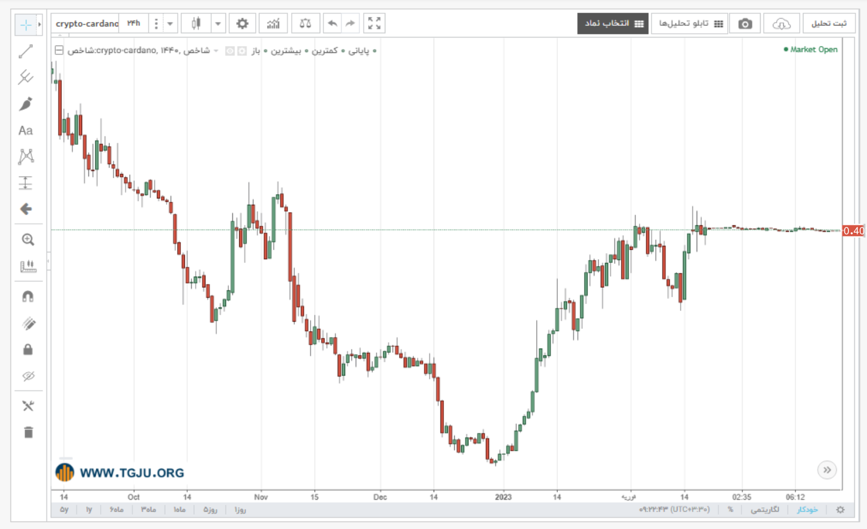Undo the last chart action
This screenshot has width=867, height=529.
point(332,23)
